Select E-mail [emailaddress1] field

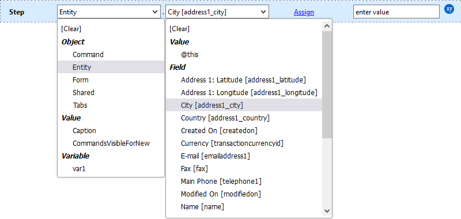pos(244,156)
